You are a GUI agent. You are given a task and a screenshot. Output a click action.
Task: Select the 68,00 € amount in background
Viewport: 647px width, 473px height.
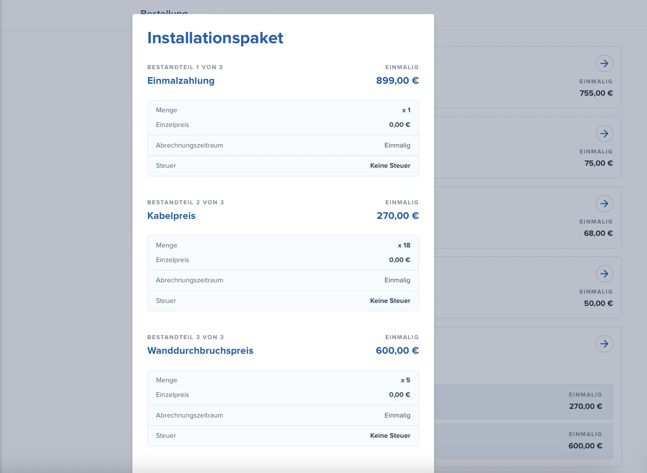pyautogui.click(x=598, y=233)
